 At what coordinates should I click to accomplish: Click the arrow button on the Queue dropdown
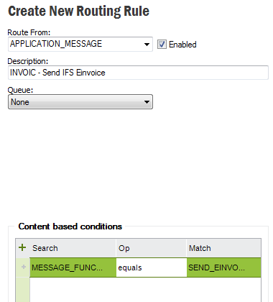click(147, 102)
